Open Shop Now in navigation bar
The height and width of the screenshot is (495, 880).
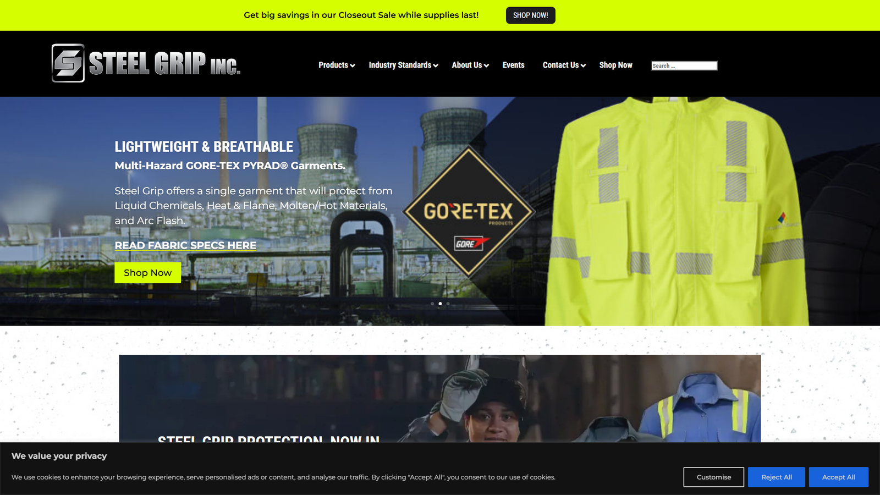615,65
